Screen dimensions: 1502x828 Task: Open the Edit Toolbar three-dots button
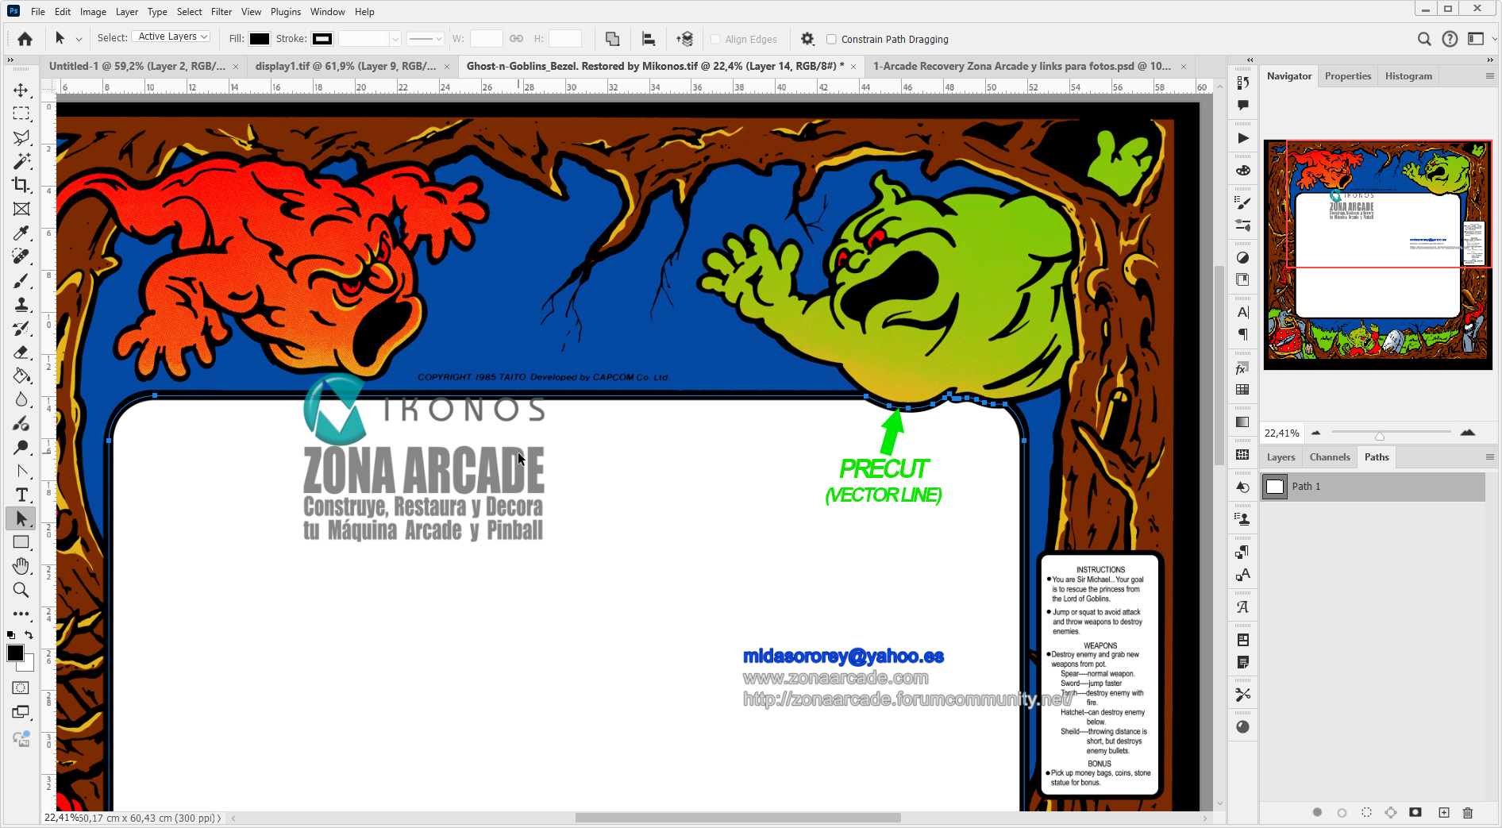[x=21, y=614]
